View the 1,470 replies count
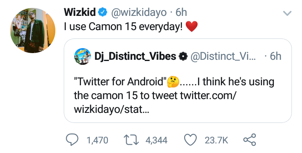The height and width of the screenshot is (153, 302). point(97,140)
